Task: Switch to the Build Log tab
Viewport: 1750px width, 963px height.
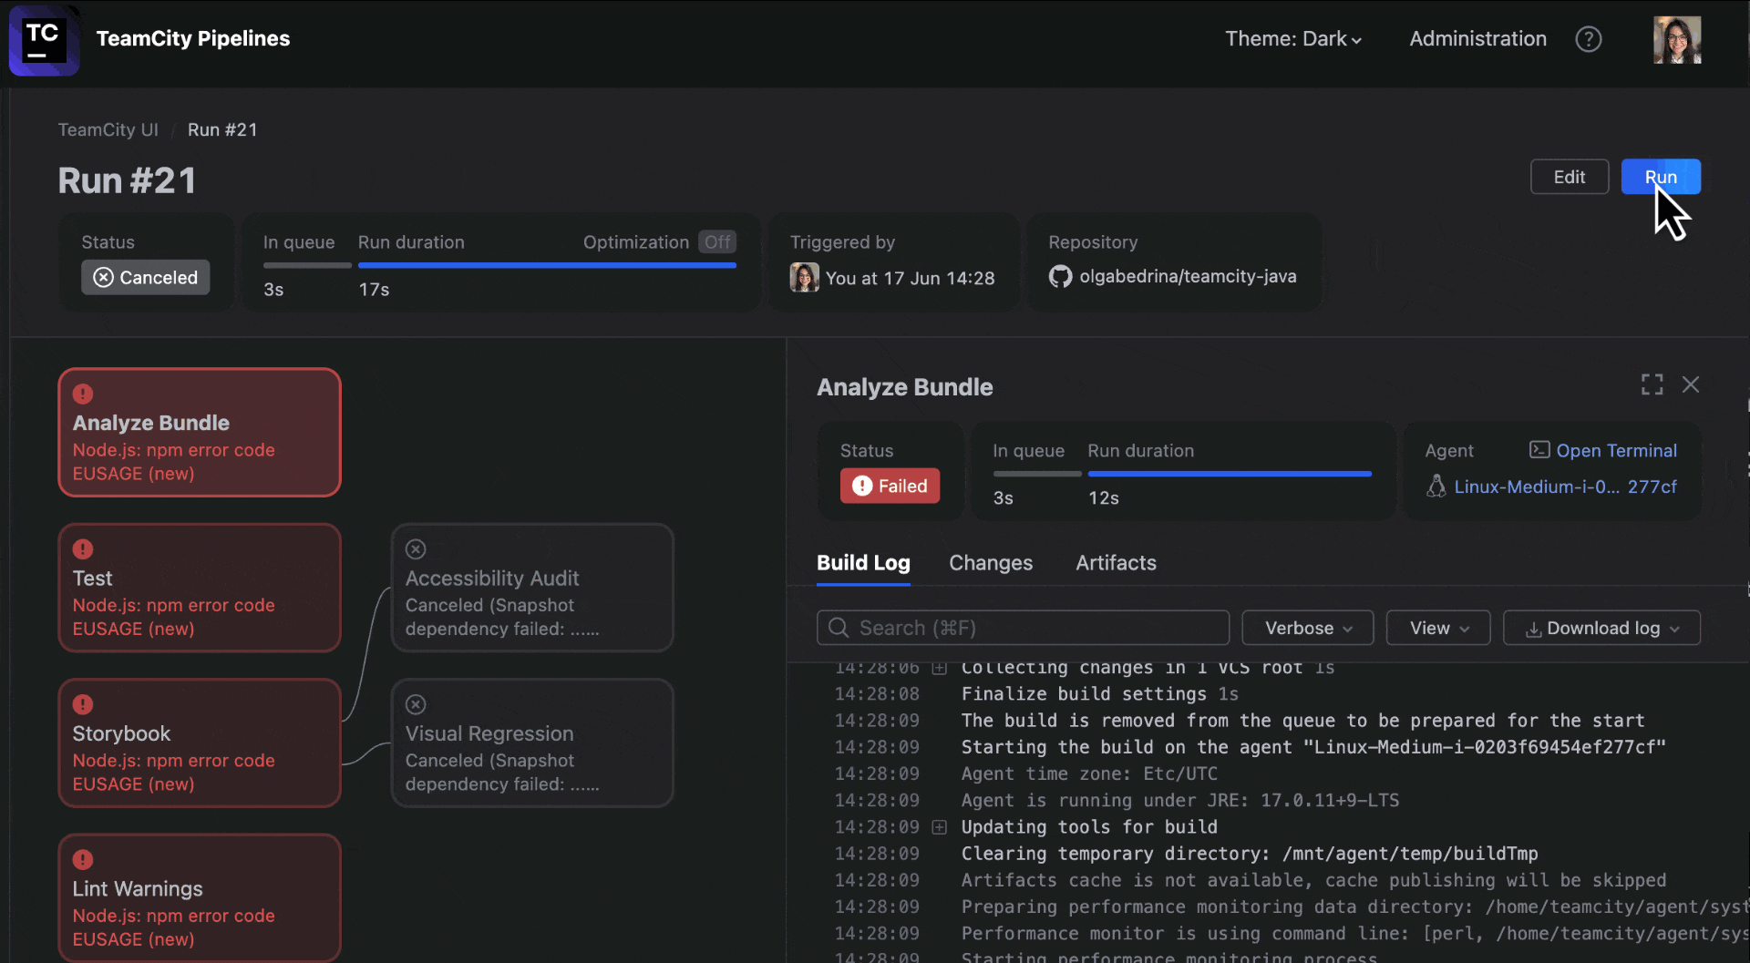Action: (x=863, y=562)
